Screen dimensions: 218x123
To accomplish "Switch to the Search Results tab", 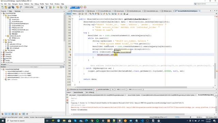I will pyautogui.click(x=78, y=92).
